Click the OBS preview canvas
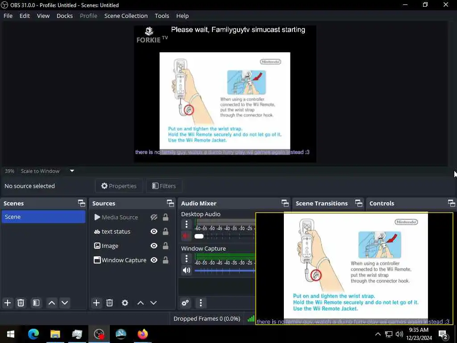The width and height of the screenshot is (457, 343). [x=225, y=94]
